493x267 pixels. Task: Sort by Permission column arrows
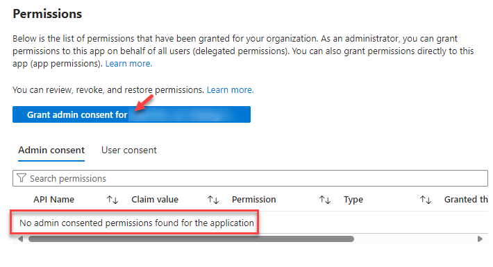[x=325, y=200]
